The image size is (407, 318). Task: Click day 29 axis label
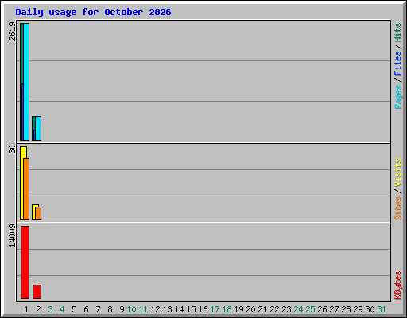click(x=358, y=309)
